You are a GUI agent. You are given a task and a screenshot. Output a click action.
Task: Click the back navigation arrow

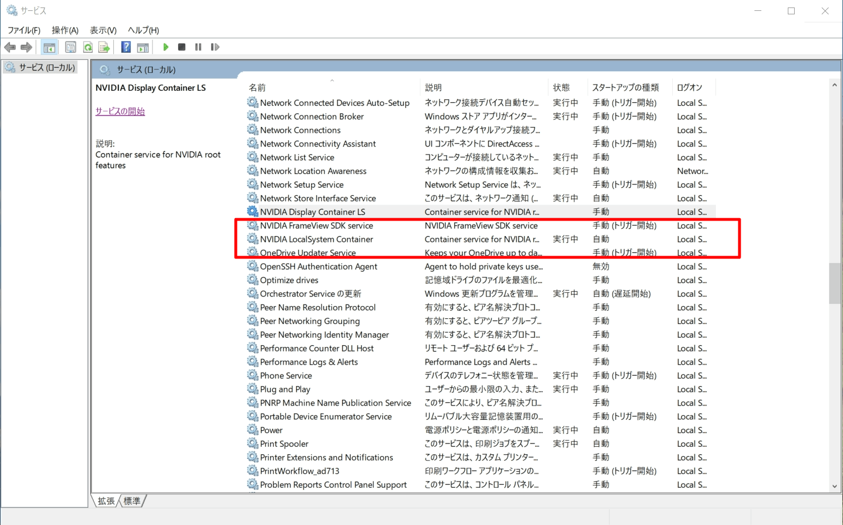(10, 47)
